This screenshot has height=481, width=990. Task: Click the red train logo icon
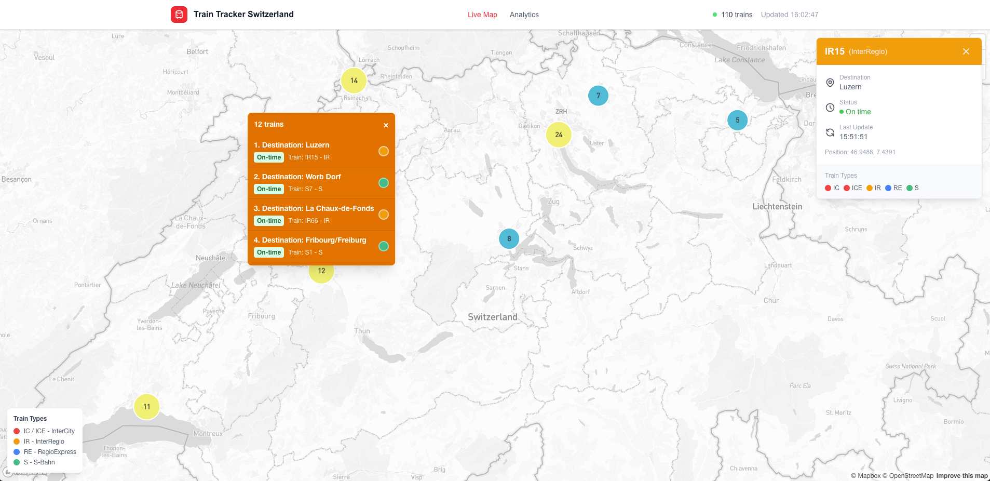point(179,15)
